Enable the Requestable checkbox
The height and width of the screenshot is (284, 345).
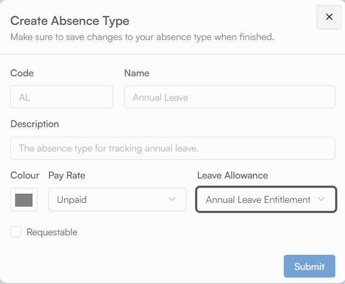(16, 232)
